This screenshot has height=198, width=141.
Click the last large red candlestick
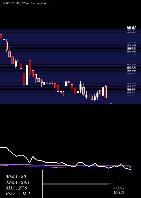[x=106, y=92]
